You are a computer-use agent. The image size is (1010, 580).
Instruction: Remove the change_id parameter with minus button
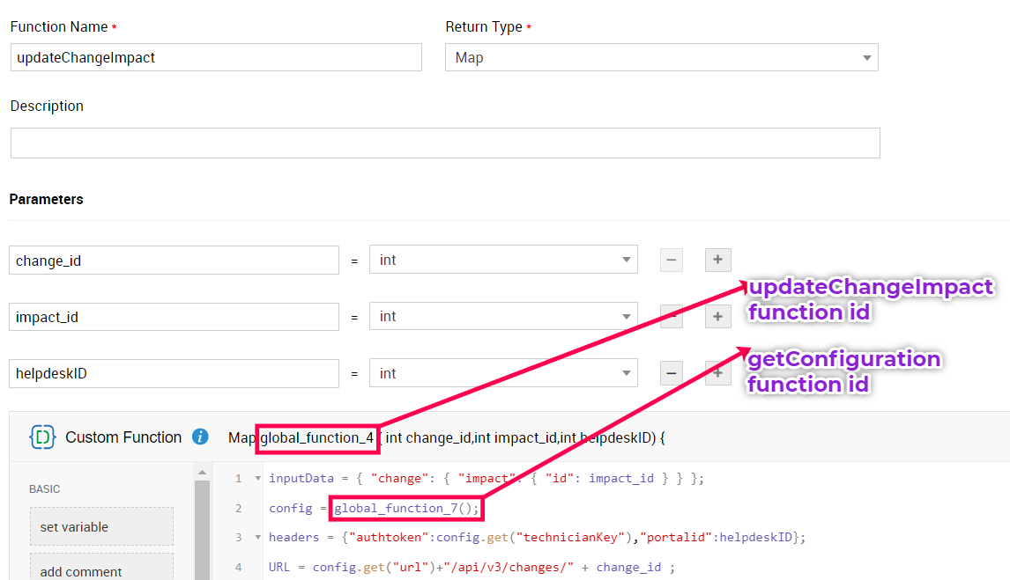(672, 260)
